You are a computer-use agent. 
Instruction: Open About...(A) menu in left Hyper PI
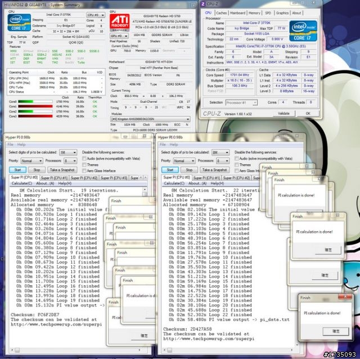click(x=45, y=183)
